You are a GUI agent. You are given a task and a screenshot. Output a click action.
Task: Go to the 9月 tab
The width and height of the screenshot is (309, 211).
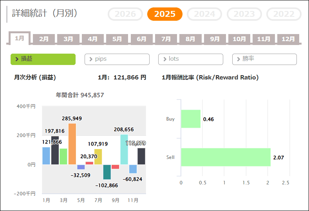point(215,39)
